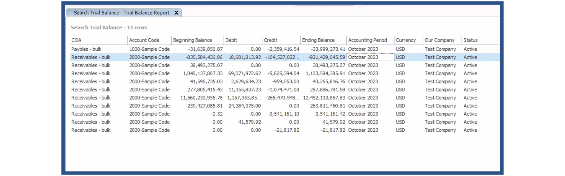Click beginning balance -835,584,436.86
The height and width of the screenshot is (176, 565).
(x=204, y=57)
